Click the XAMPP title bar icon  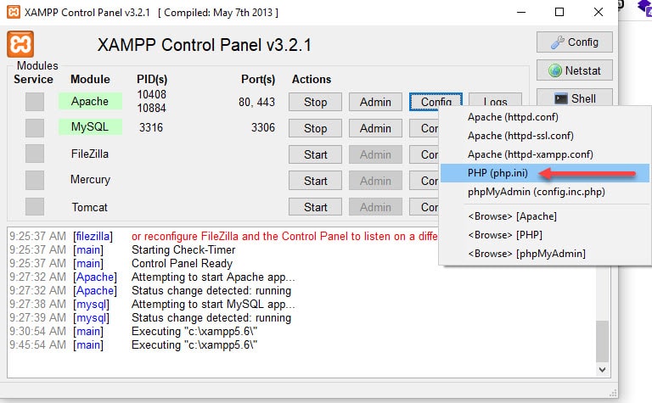click(x=14, y=12)
